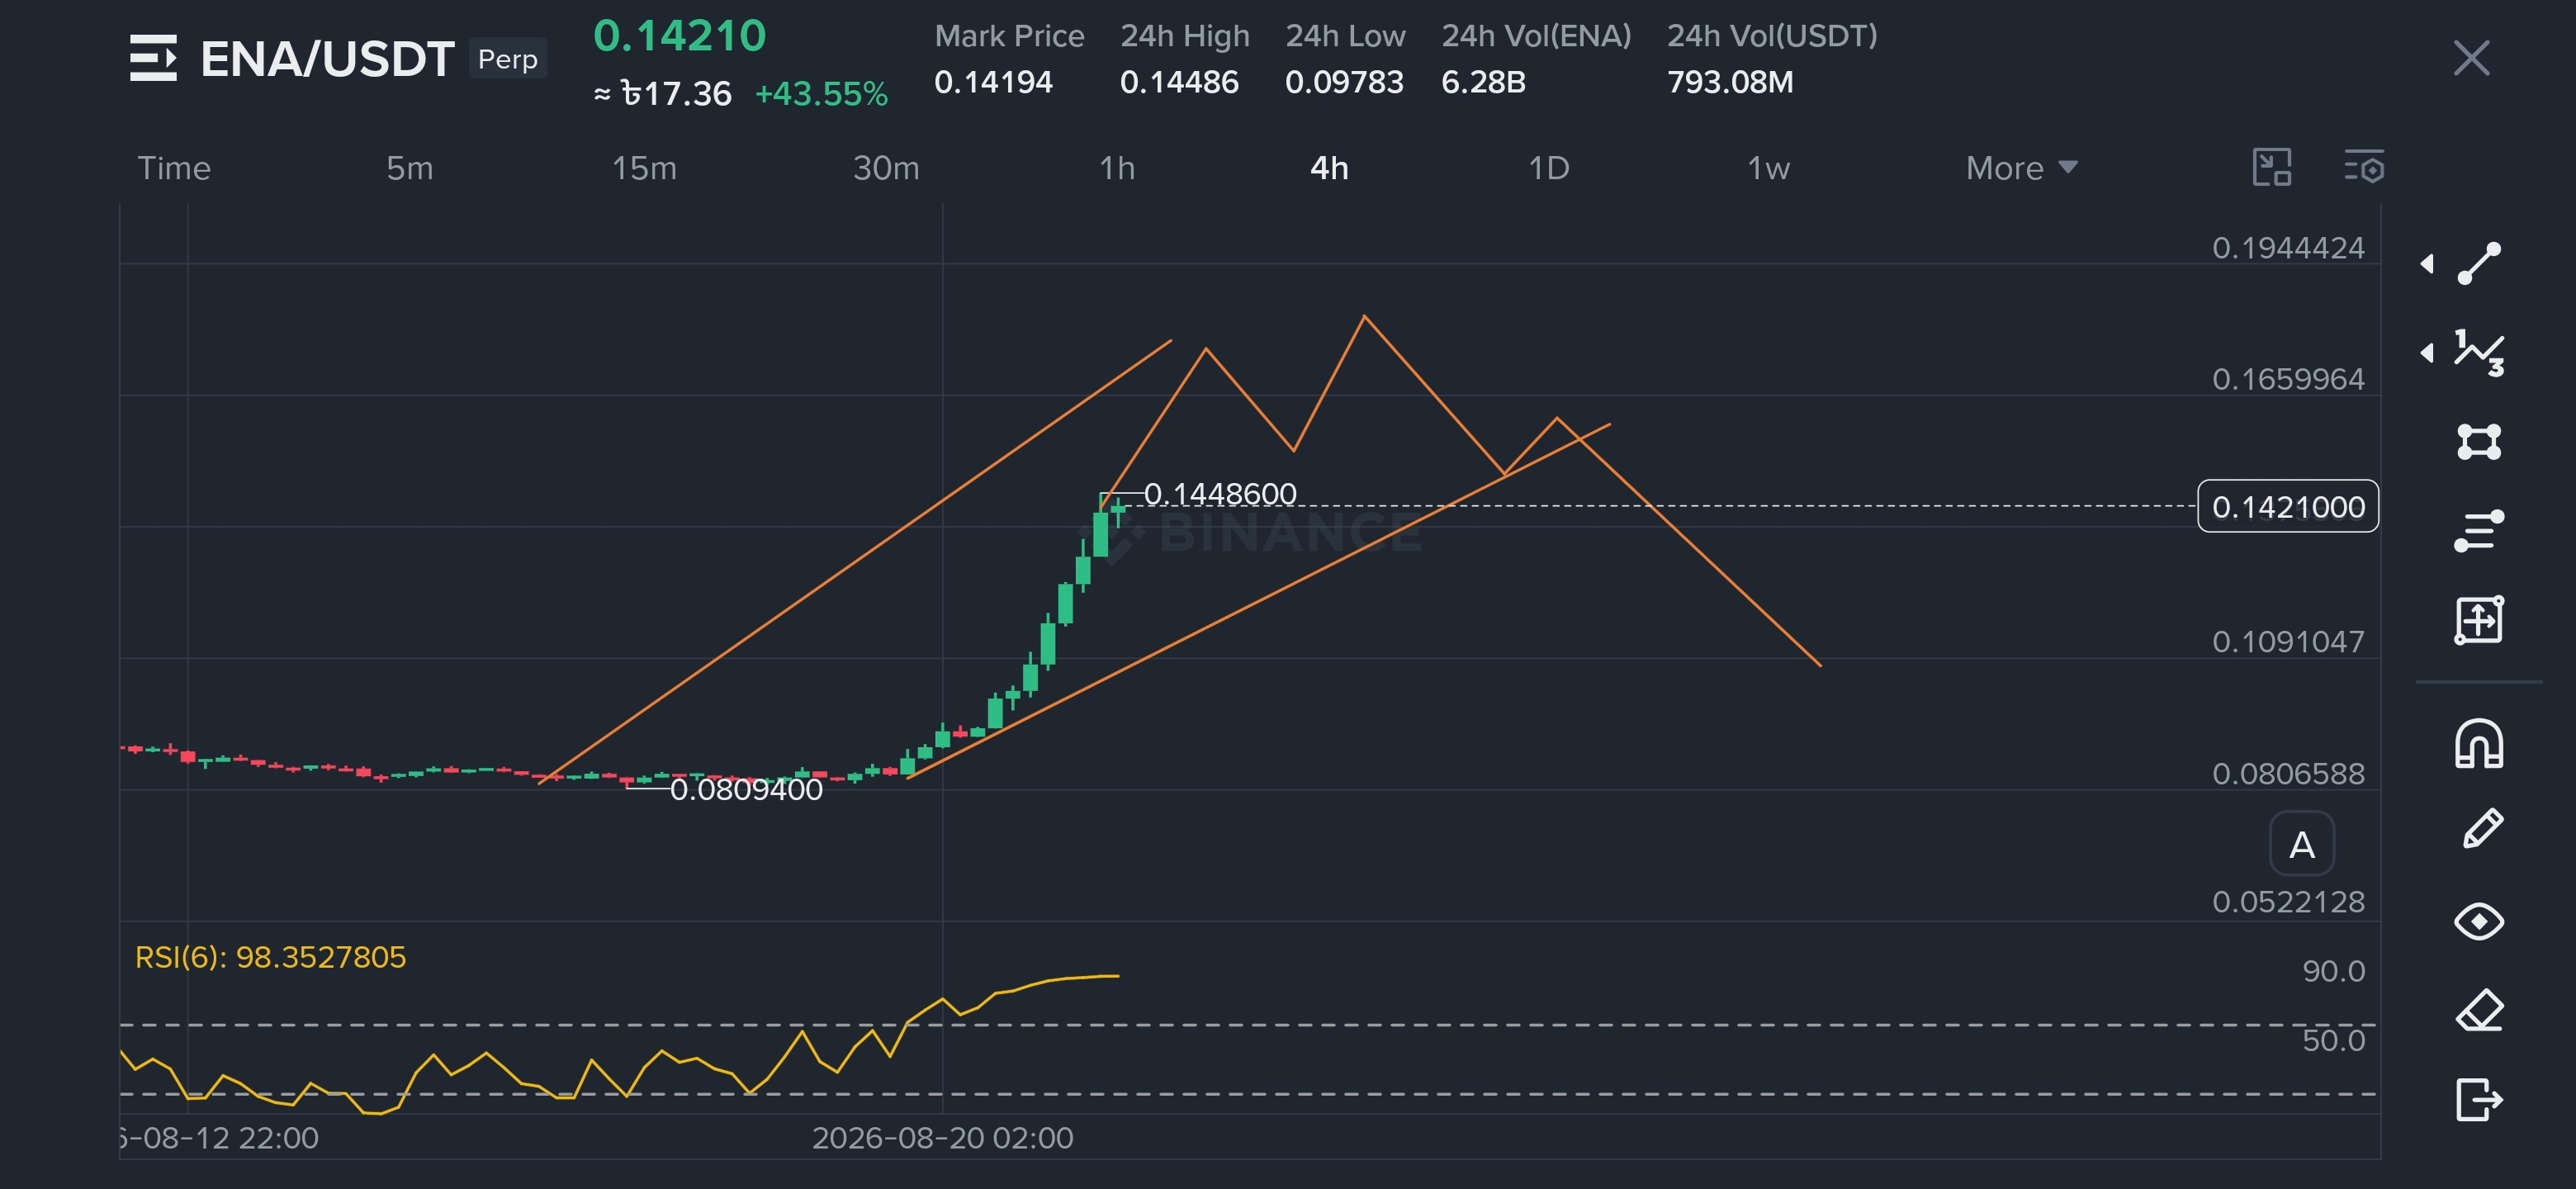Switch to the 1w interval

(x=1768, y=168)
